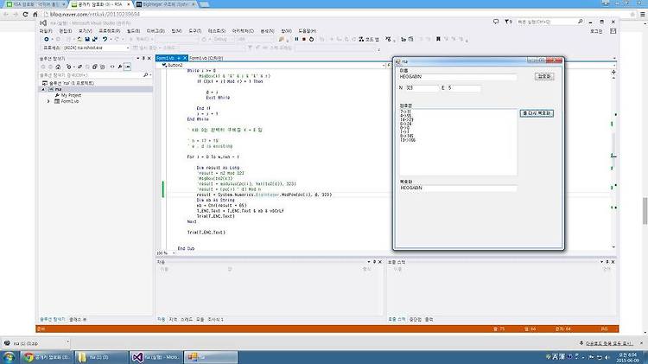Open the process rsa.vshost.exe dropdown

click(x=127, y=48)
